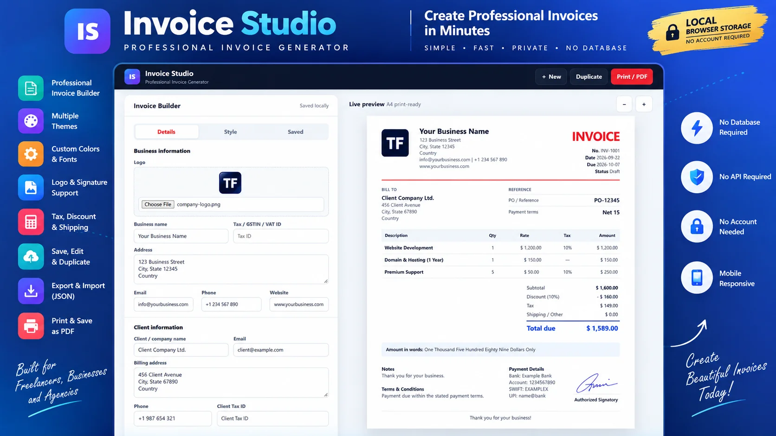Click the Professional Invoice Builder document icon
Image resolution: width=776 pixels, height=436 pixels.
click(x=31, y=88)
